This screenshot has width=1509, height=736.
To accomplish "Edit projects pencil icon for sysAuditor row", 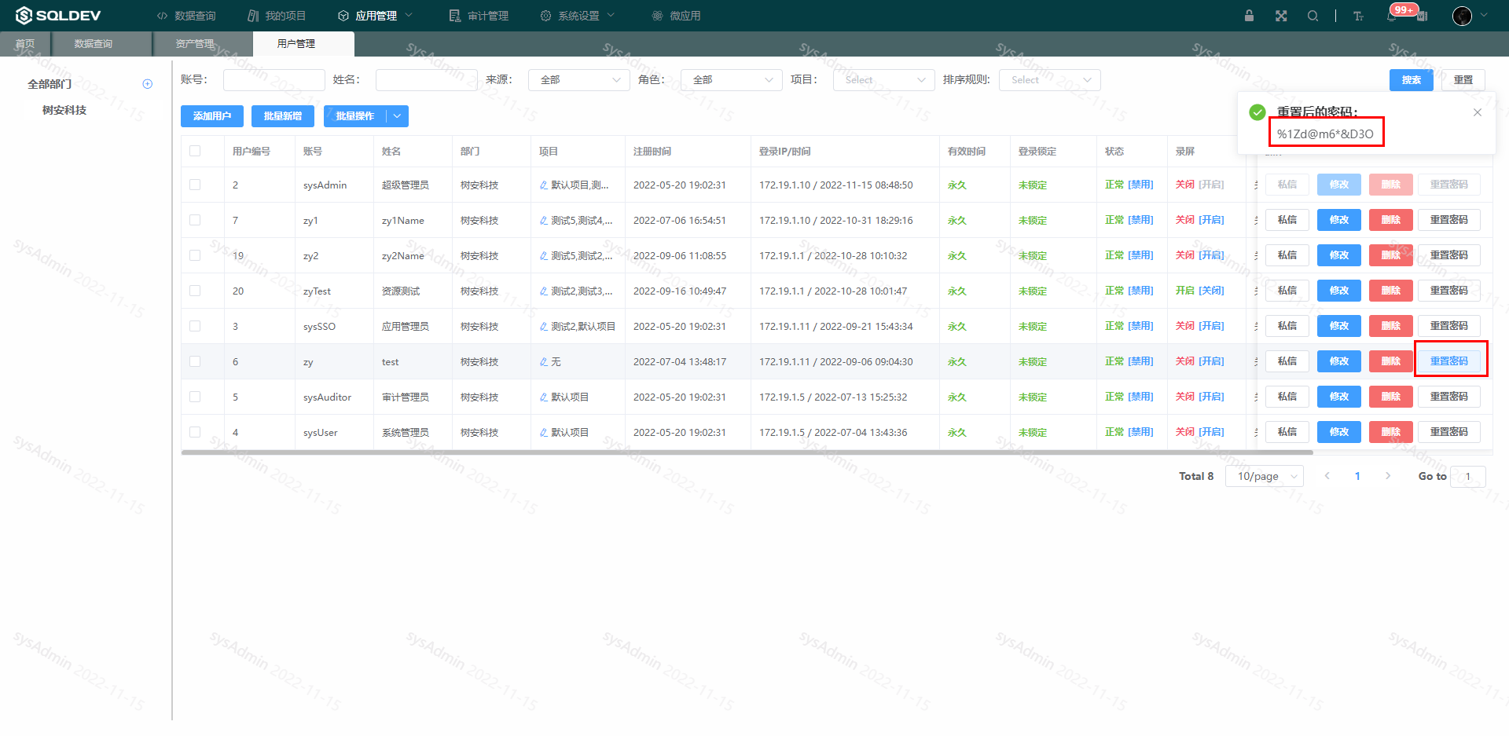I will (544, 397).
